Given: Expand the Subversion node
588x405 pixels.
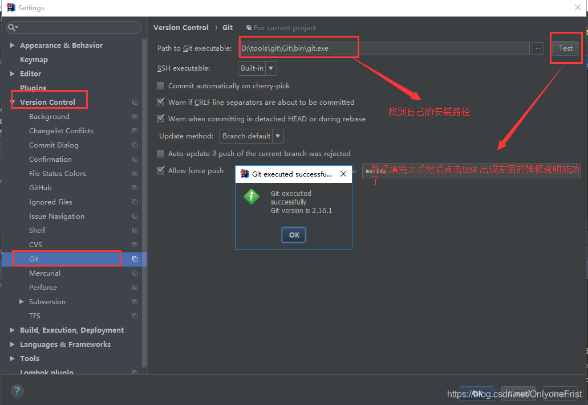Looking at the screenshot, I should (x=21, y=301).
